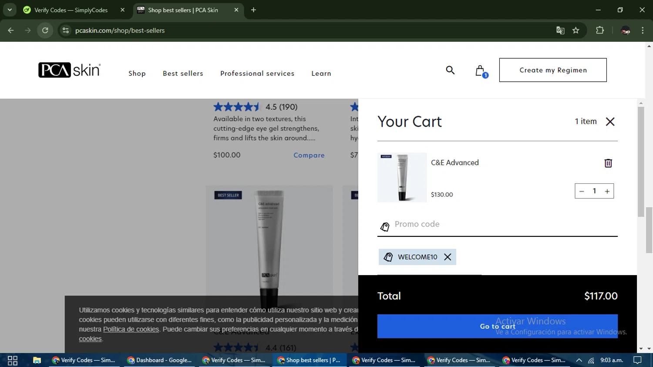
Task: Click Compare link under $100.00 product
Action: tap(309, 155)
